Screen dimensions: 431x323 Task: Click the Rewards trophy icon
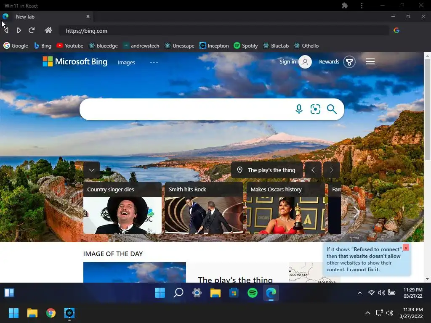(349, 62)
